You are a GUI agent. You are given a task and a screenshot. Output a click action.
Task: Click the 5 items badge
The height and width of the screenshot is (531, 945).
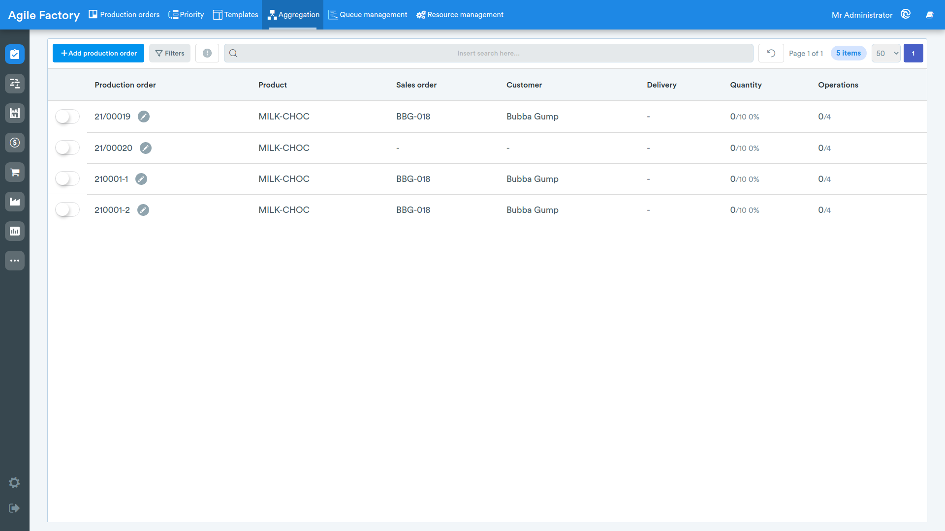pos(849,53)
